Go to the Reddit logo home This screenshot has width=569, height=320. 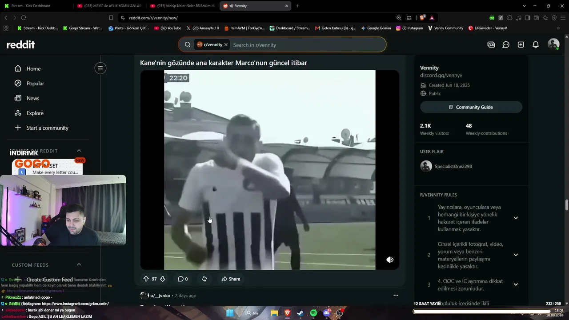click(20, 44)
